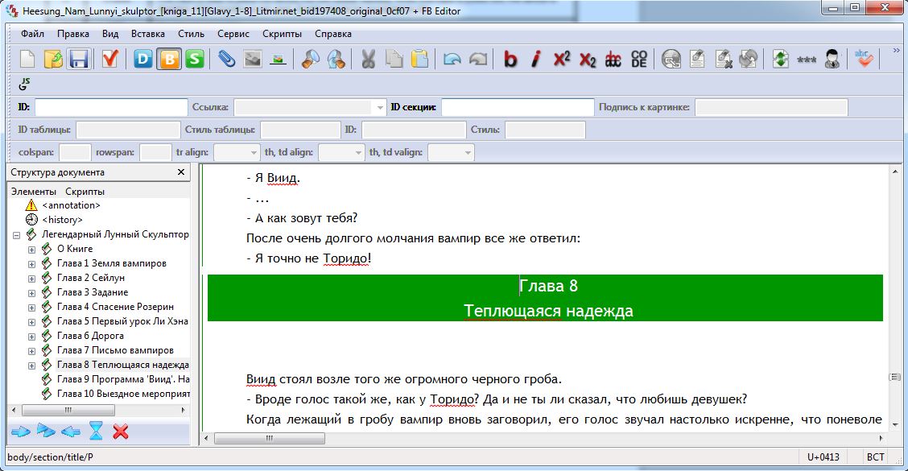This screenshot has height=471, width=908.
Task: Open the Скрипты tab in structure panel
Action: click(85, 192)
